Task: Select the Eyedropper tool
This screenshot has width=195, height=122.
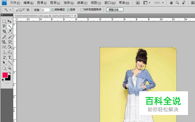Action: click(10, 31)
